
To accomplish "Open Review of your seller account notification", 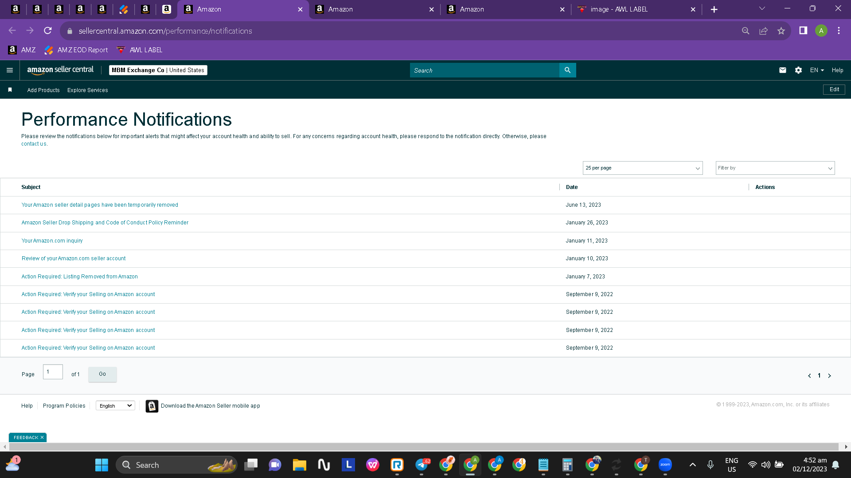I will (74, 258).
